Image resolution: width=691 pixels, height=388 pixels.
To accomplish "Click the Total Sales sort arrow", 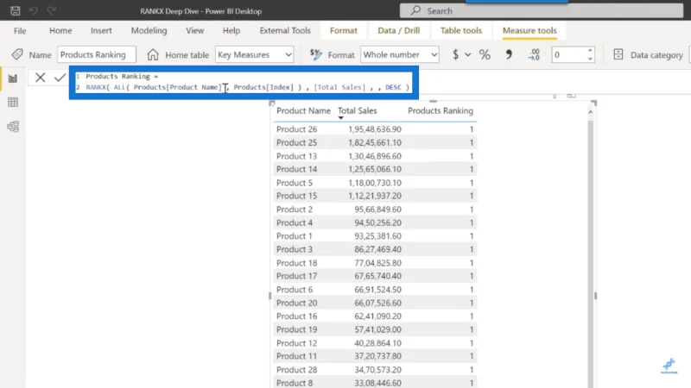I will [340, 118].
